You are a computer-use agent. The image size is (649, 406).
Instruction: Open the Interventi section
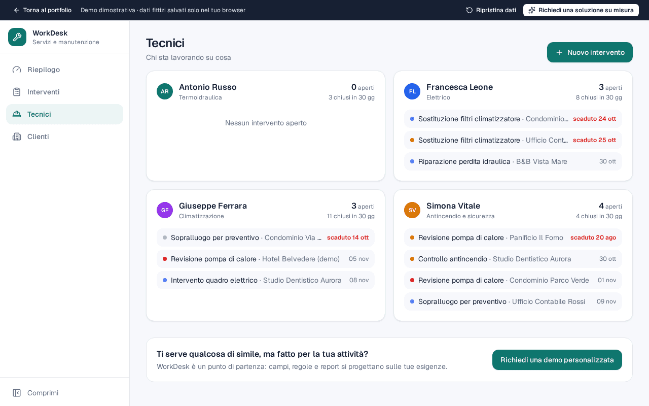pos(64,92)
